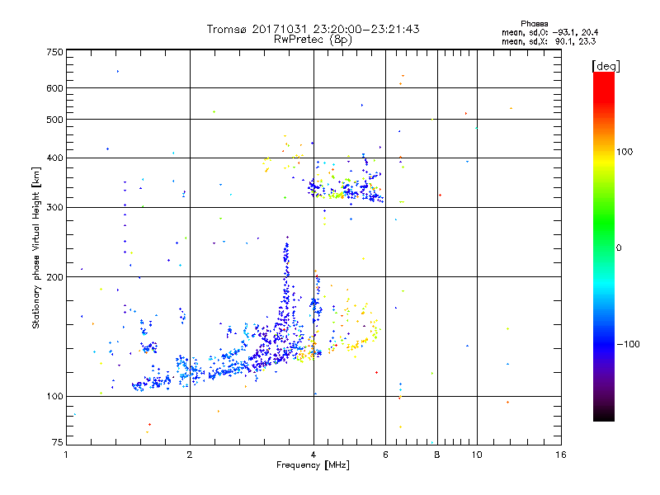This screenshot has height=495, width=660.
Task: Click the '200' height tick label
Action: tap(54, 277)
